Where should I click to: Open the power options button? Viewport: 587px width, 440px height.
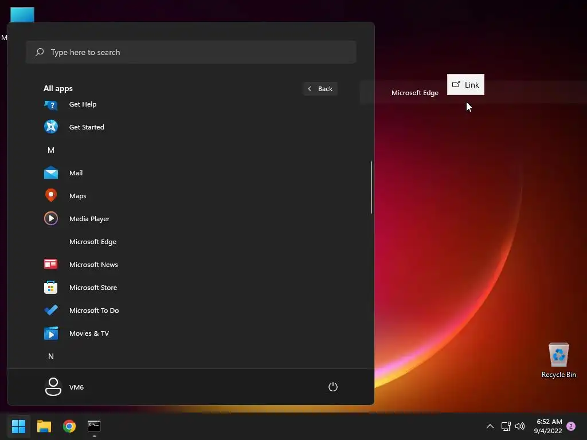[333, 387]
